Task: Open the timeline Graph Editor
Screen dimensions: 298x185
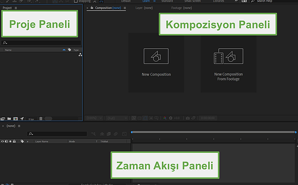Action: pos(124,134)
